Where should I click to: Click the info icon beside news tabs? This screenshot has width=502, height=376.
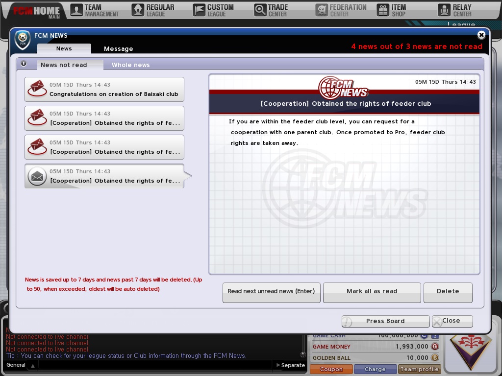tap(24, 64)
